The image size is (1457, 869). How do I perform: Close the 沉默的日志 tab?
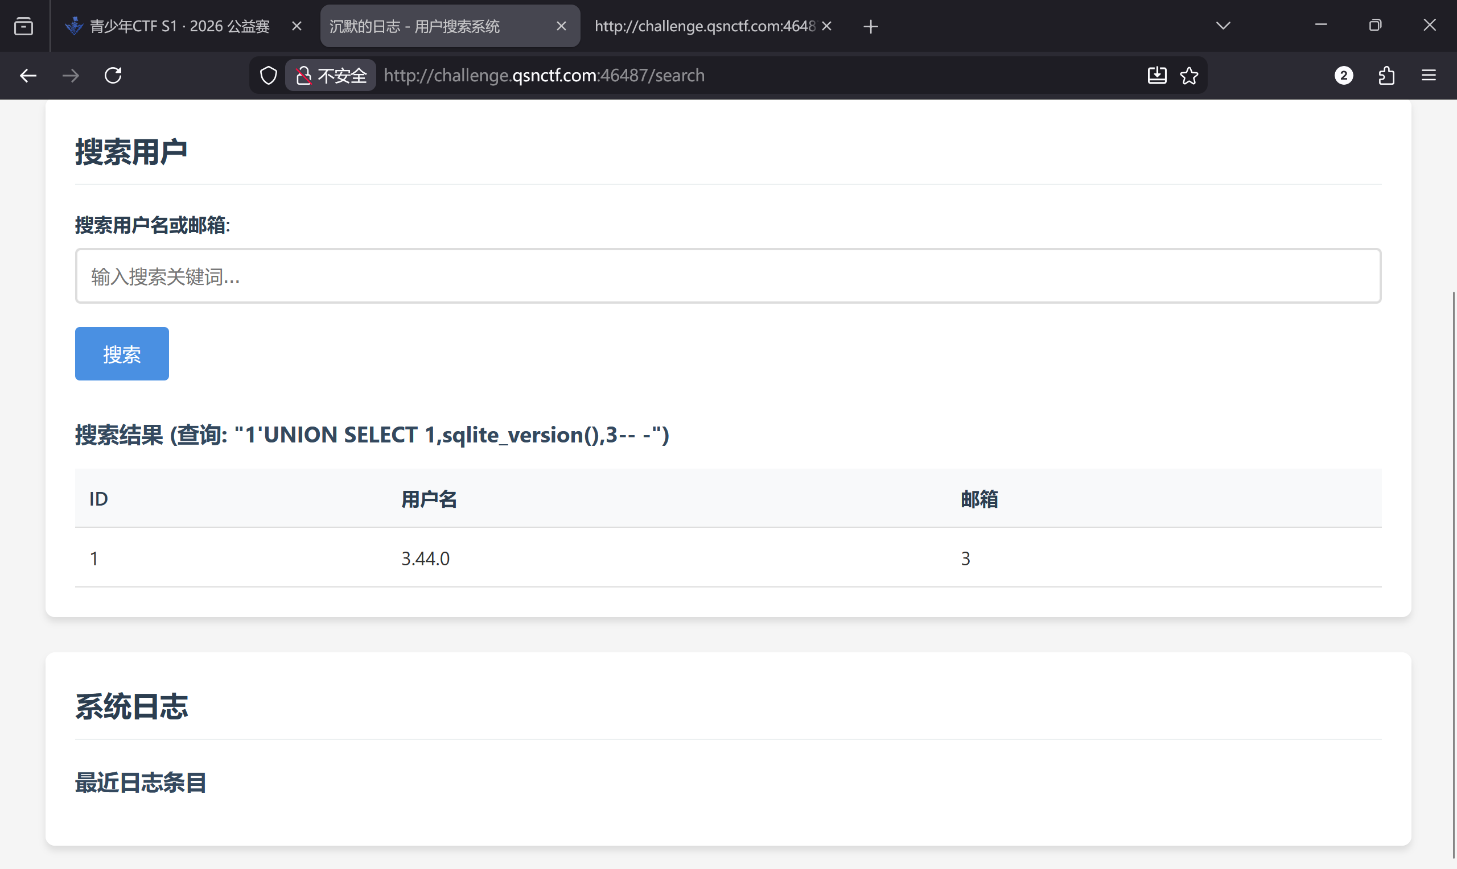click(x=561, y=26)
